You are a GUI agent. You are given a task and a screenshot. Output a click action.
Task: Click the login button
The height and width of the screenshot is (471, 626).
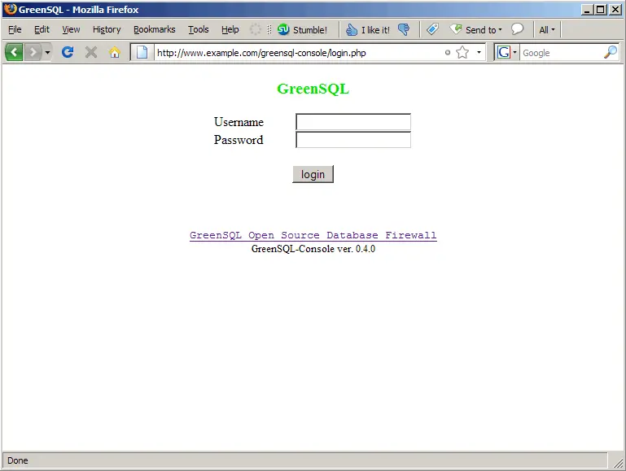click(313, 174)
